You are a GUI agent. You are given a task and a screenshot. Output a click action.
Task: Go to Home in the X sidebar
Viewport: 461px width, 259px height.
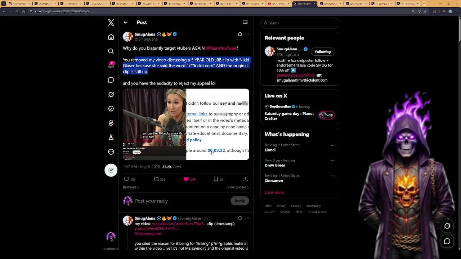pyautogui.click(x=111, y=37)
